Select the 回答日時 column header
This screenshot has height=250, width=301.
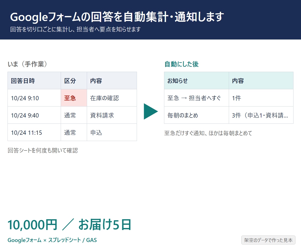[34, 81]
